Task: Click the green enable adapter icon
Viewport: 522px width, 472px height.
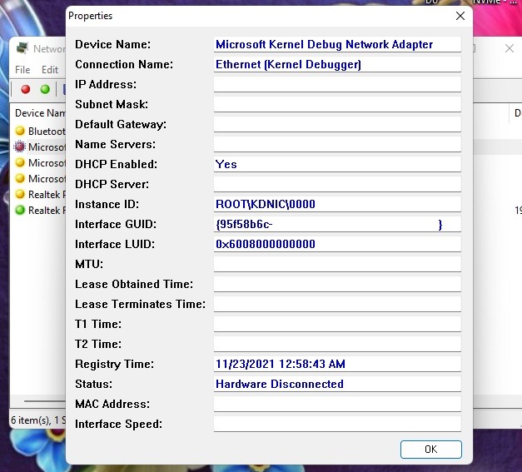Action: [45, 89]
